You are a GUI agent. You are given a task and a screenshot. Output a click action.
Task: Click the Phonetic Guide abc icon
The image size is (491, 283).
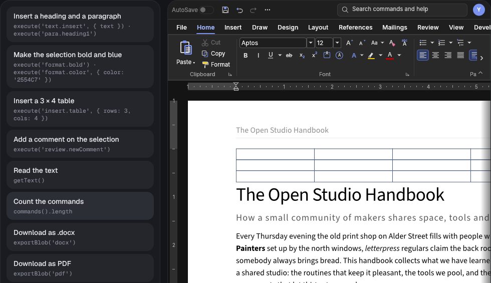click(x=405, y=43)
